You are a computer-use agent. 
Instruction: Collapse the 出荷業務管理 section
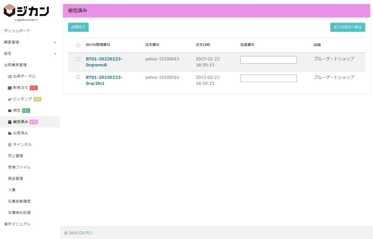[15, 65]
